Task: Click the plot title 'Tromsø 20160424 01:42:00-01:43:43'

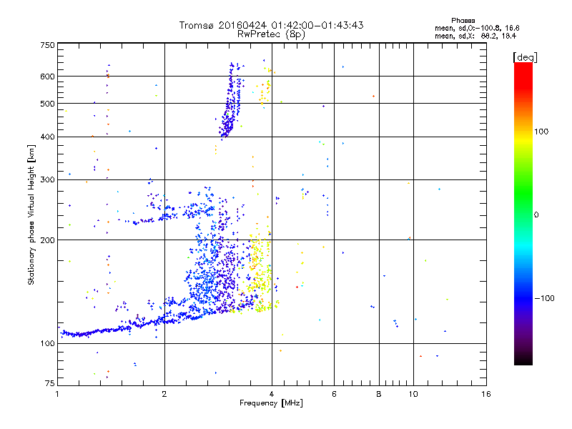Action: (271, 25)
